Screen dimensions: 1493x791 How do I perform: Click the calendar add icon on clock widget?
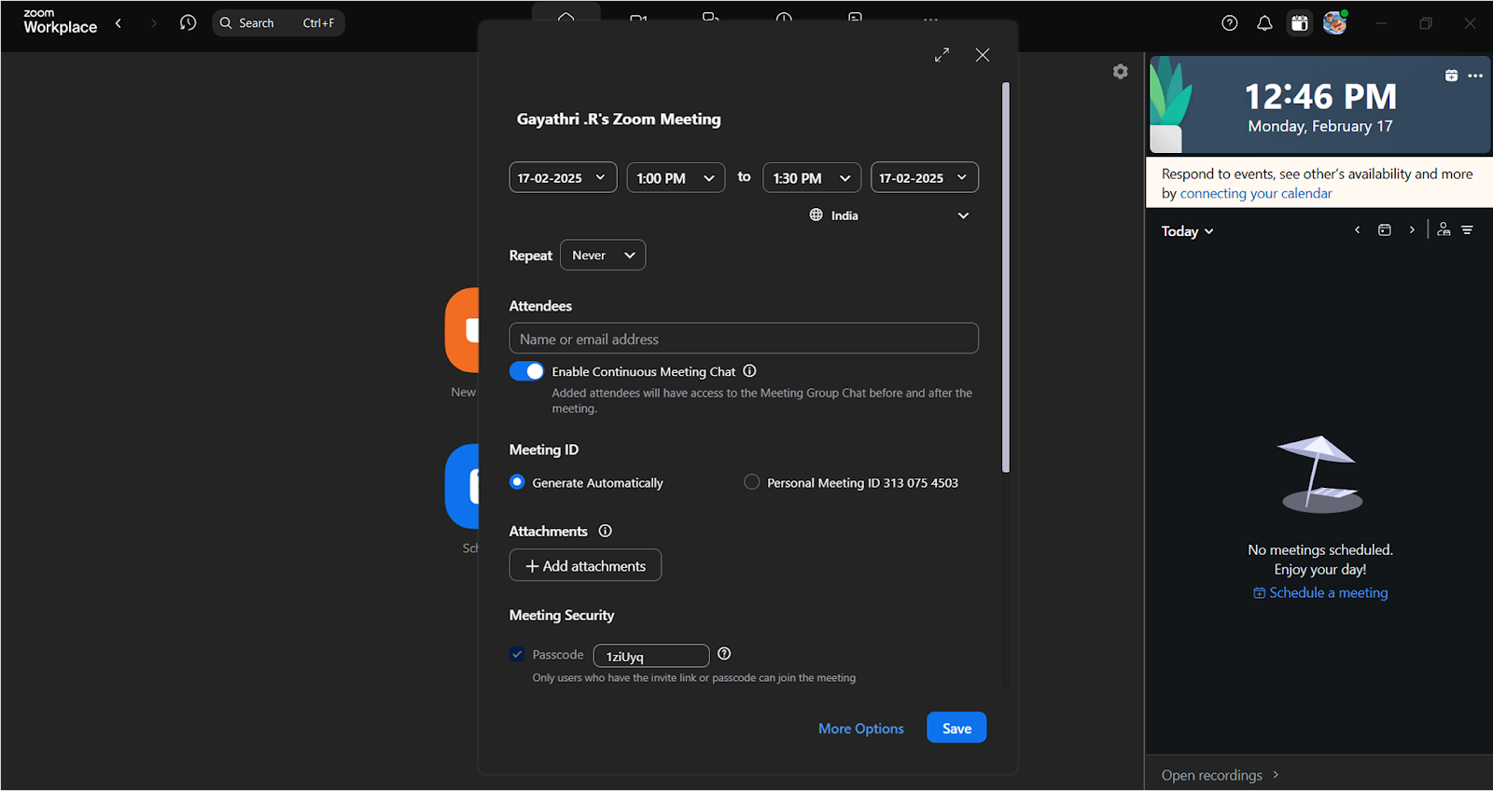[x=1451, y=76]
